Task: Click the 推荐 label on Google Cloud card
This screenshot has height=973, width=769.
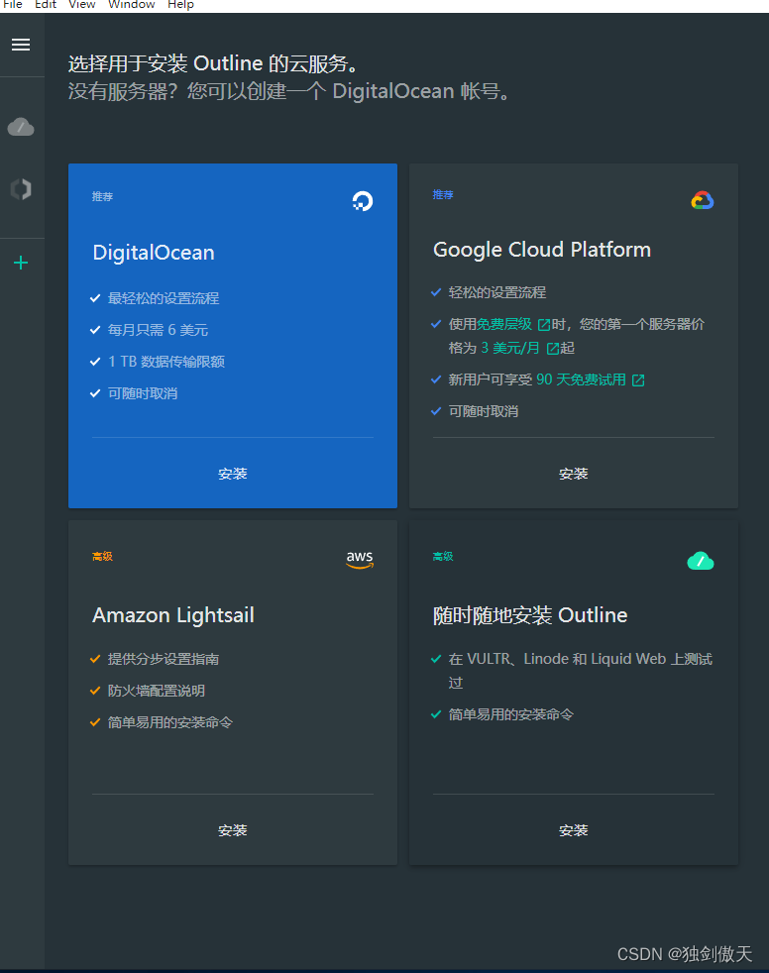Action: point(443,195)
